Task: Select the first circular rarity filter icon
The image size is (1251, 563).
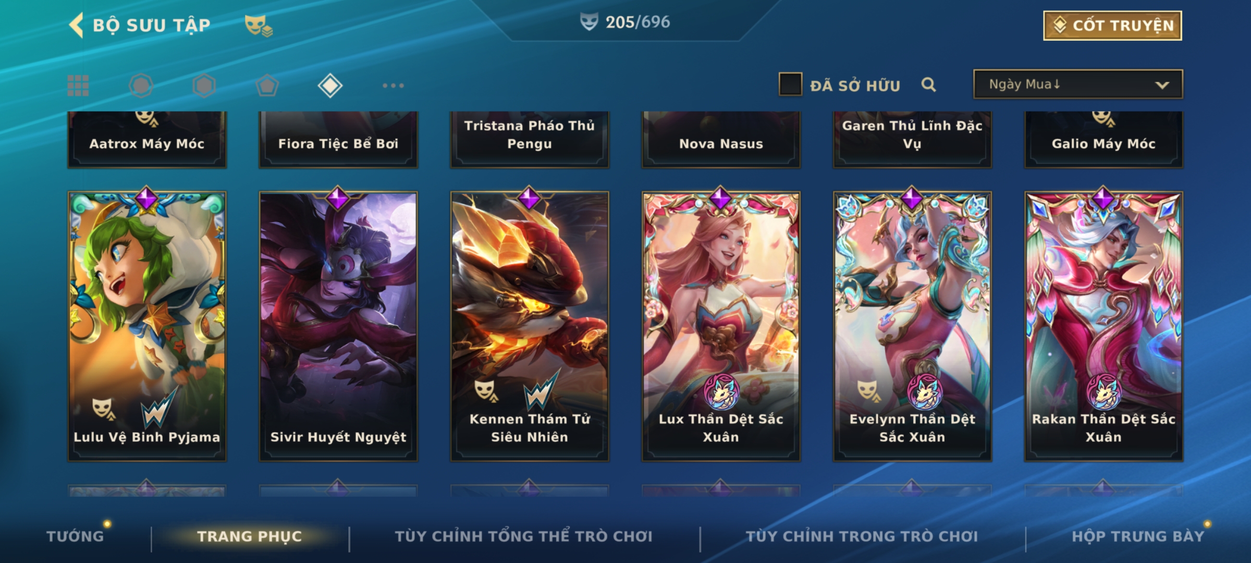Action: (x=141, y=85)
